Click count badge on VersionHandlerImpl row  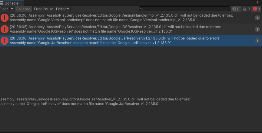257,18
